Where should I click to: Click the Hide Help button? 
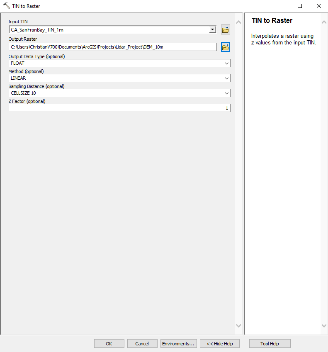[220, 343]
